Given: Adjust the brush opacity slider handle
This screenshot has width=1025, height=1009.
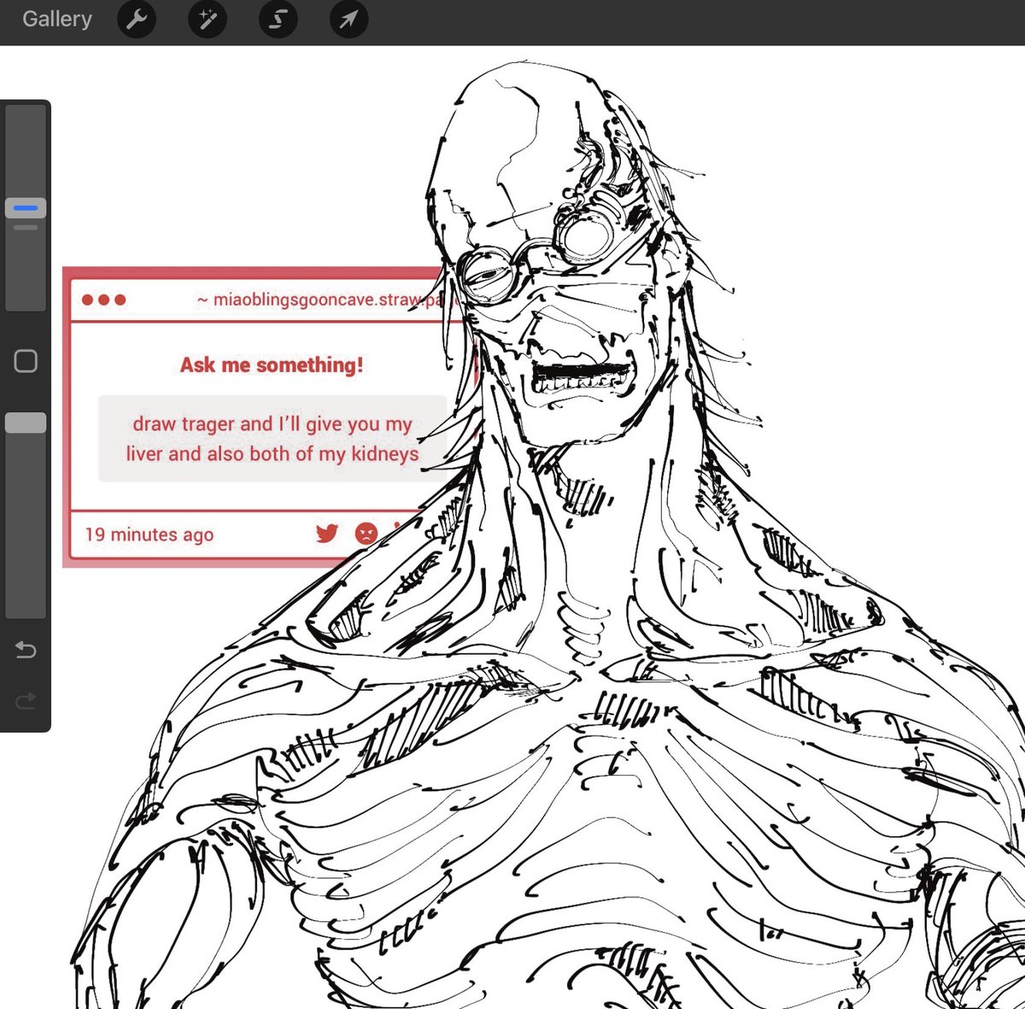Looking at the screenshot, I should coord(26,423).
